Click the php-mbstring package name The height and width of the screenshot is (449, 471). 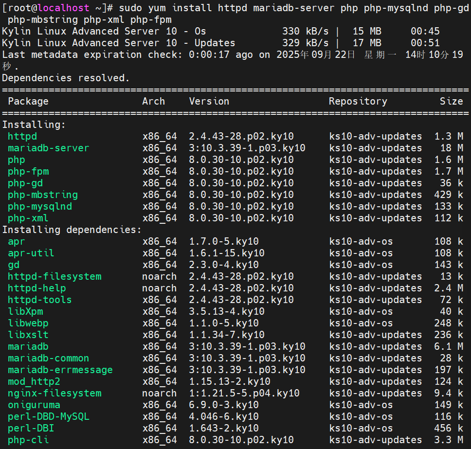tap(43, 195)
